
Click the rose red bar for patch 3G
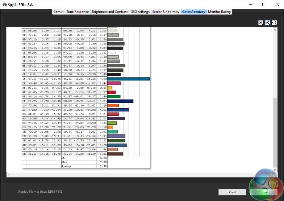point(113,114)
